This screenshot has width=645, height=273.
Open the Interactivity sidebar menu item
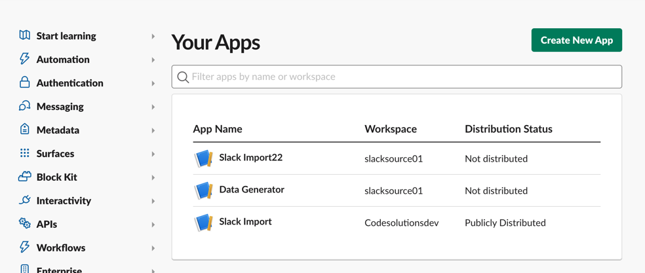tap(64, 201)
